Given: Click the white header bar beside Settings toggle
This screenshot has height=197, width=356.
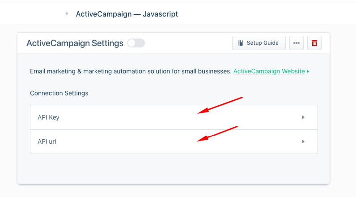Looking at the screenshot, I should (188, 43).
